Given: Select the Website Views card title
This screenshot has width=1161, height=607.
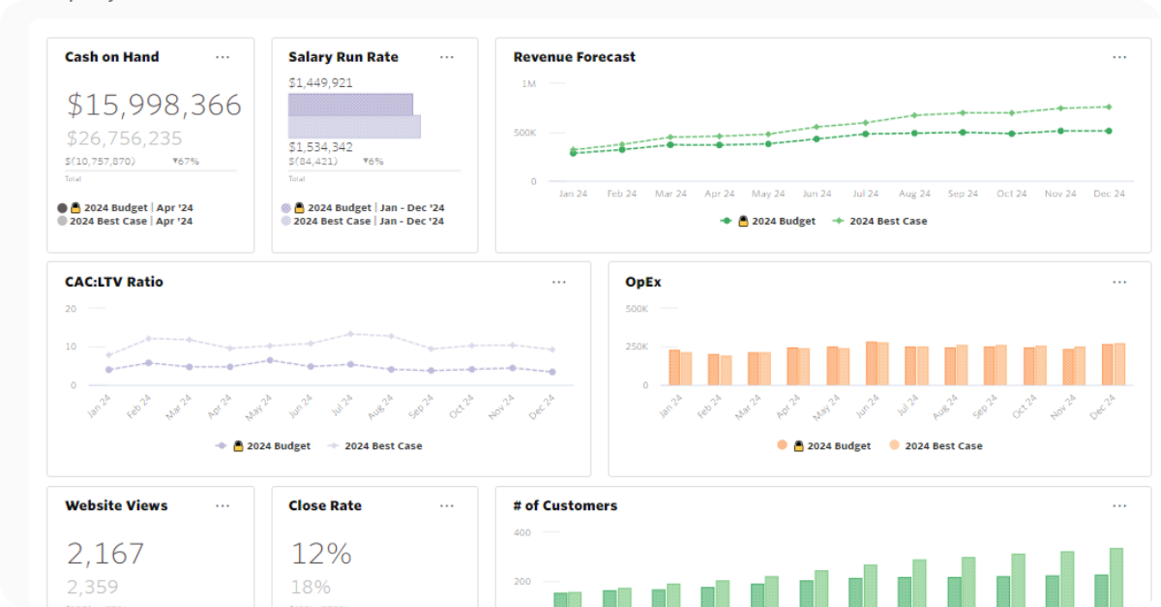Looking at the screenshot, I should tap(116, 505).
